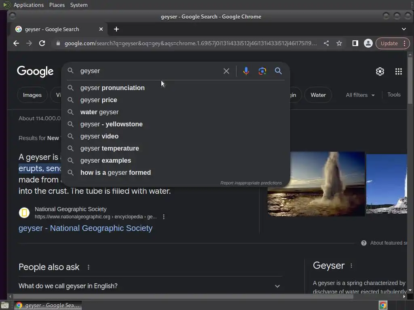414x310 pixels.
Task: Click the Update button in Chrome
Action: click(389, 44)
